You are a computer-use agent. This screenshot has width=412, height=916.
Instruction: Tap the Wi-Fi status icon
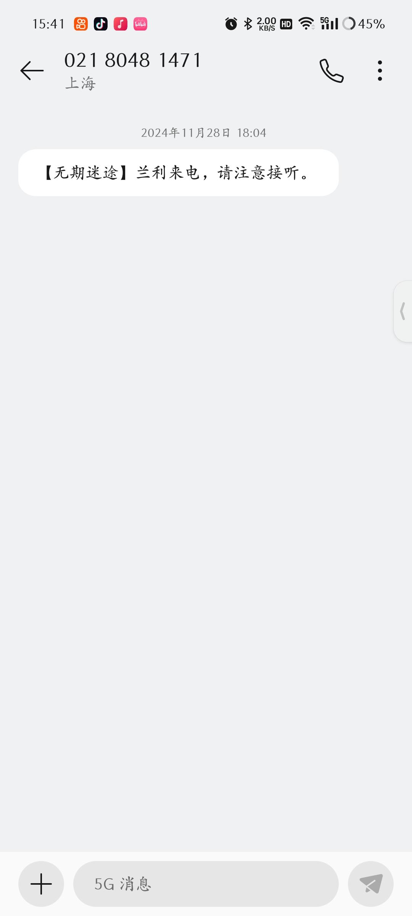(x=306, y=24)
